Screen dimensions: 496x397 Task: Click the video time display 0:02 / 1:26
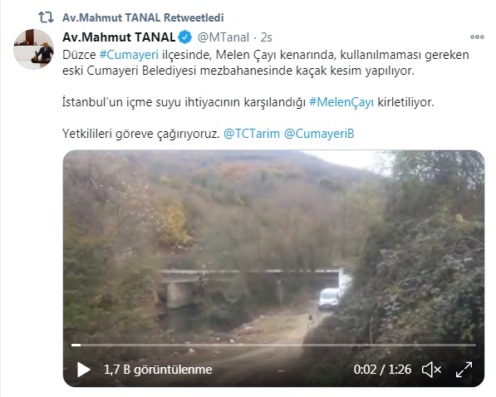(382, 370)
